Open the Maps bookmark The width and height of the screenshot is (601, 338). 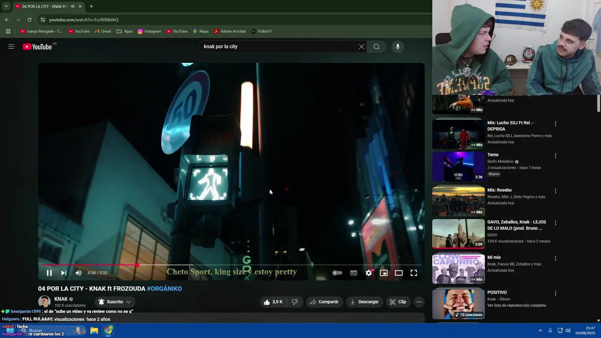click(x=200, y=31)
